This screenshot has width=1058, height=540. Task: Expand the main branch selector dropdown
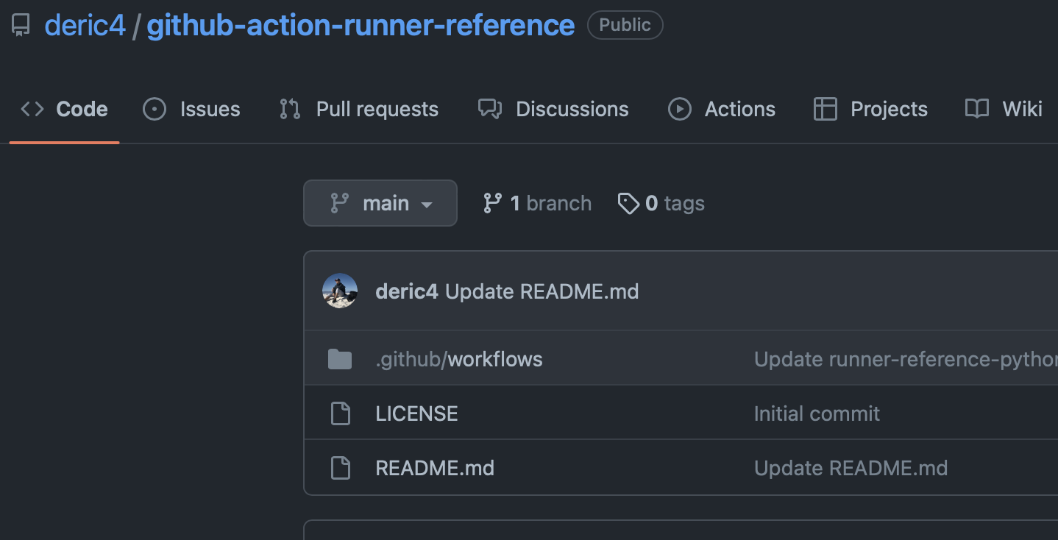pos(380,203)
